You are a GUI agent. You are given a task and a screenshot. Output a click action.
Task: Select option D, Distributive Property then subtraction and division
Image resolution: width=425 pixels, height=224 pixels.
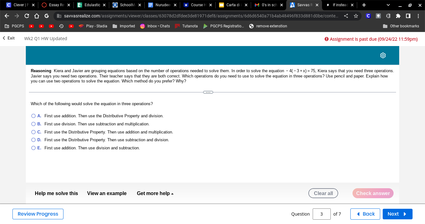point(33,140)
